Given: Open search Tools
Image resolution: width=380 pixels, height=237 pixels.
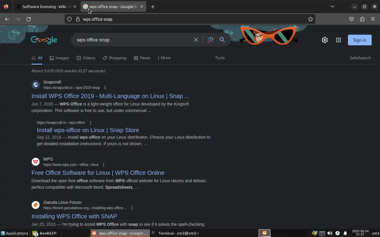Looking at the screenshot, I should click(220, 58).
